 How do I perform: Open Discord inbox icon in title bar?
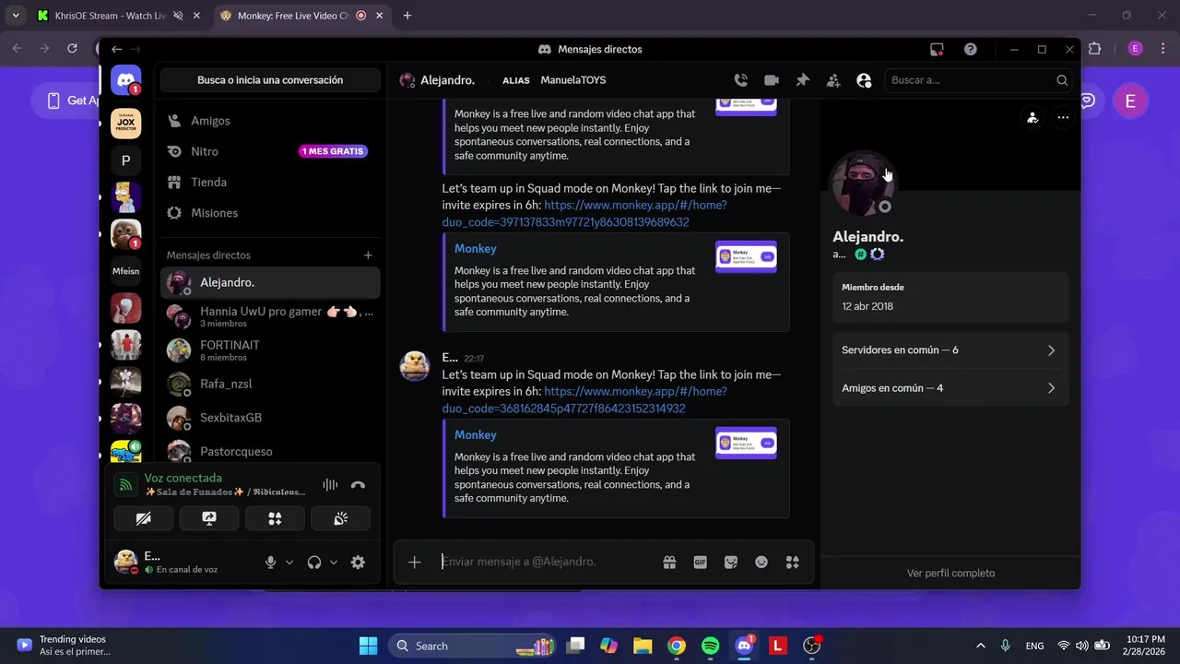(x=937, y=50)
